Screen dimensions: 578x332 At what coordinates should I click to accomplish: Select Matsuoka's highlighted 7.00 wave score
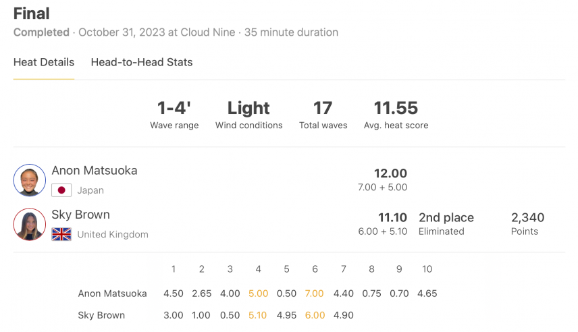click(315, 294)
